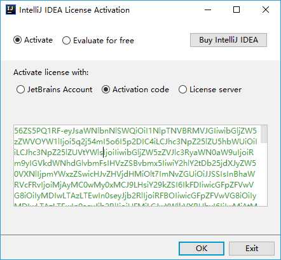Click the Buy IntelliJ IDEA button
This screenshot has height=260, width=281.
228,40
